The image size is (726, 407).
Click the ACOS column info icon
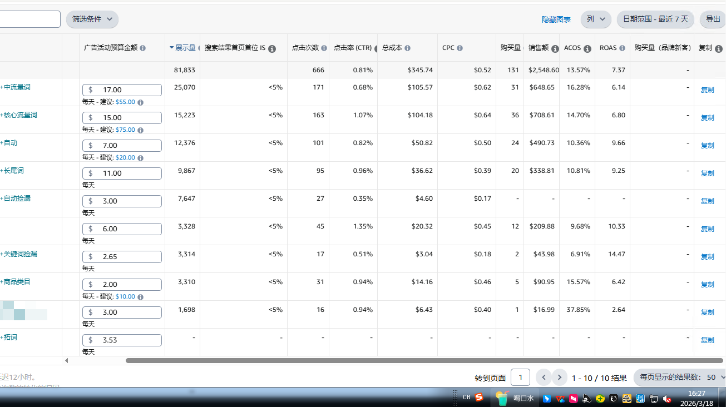(x=587, y=49)
